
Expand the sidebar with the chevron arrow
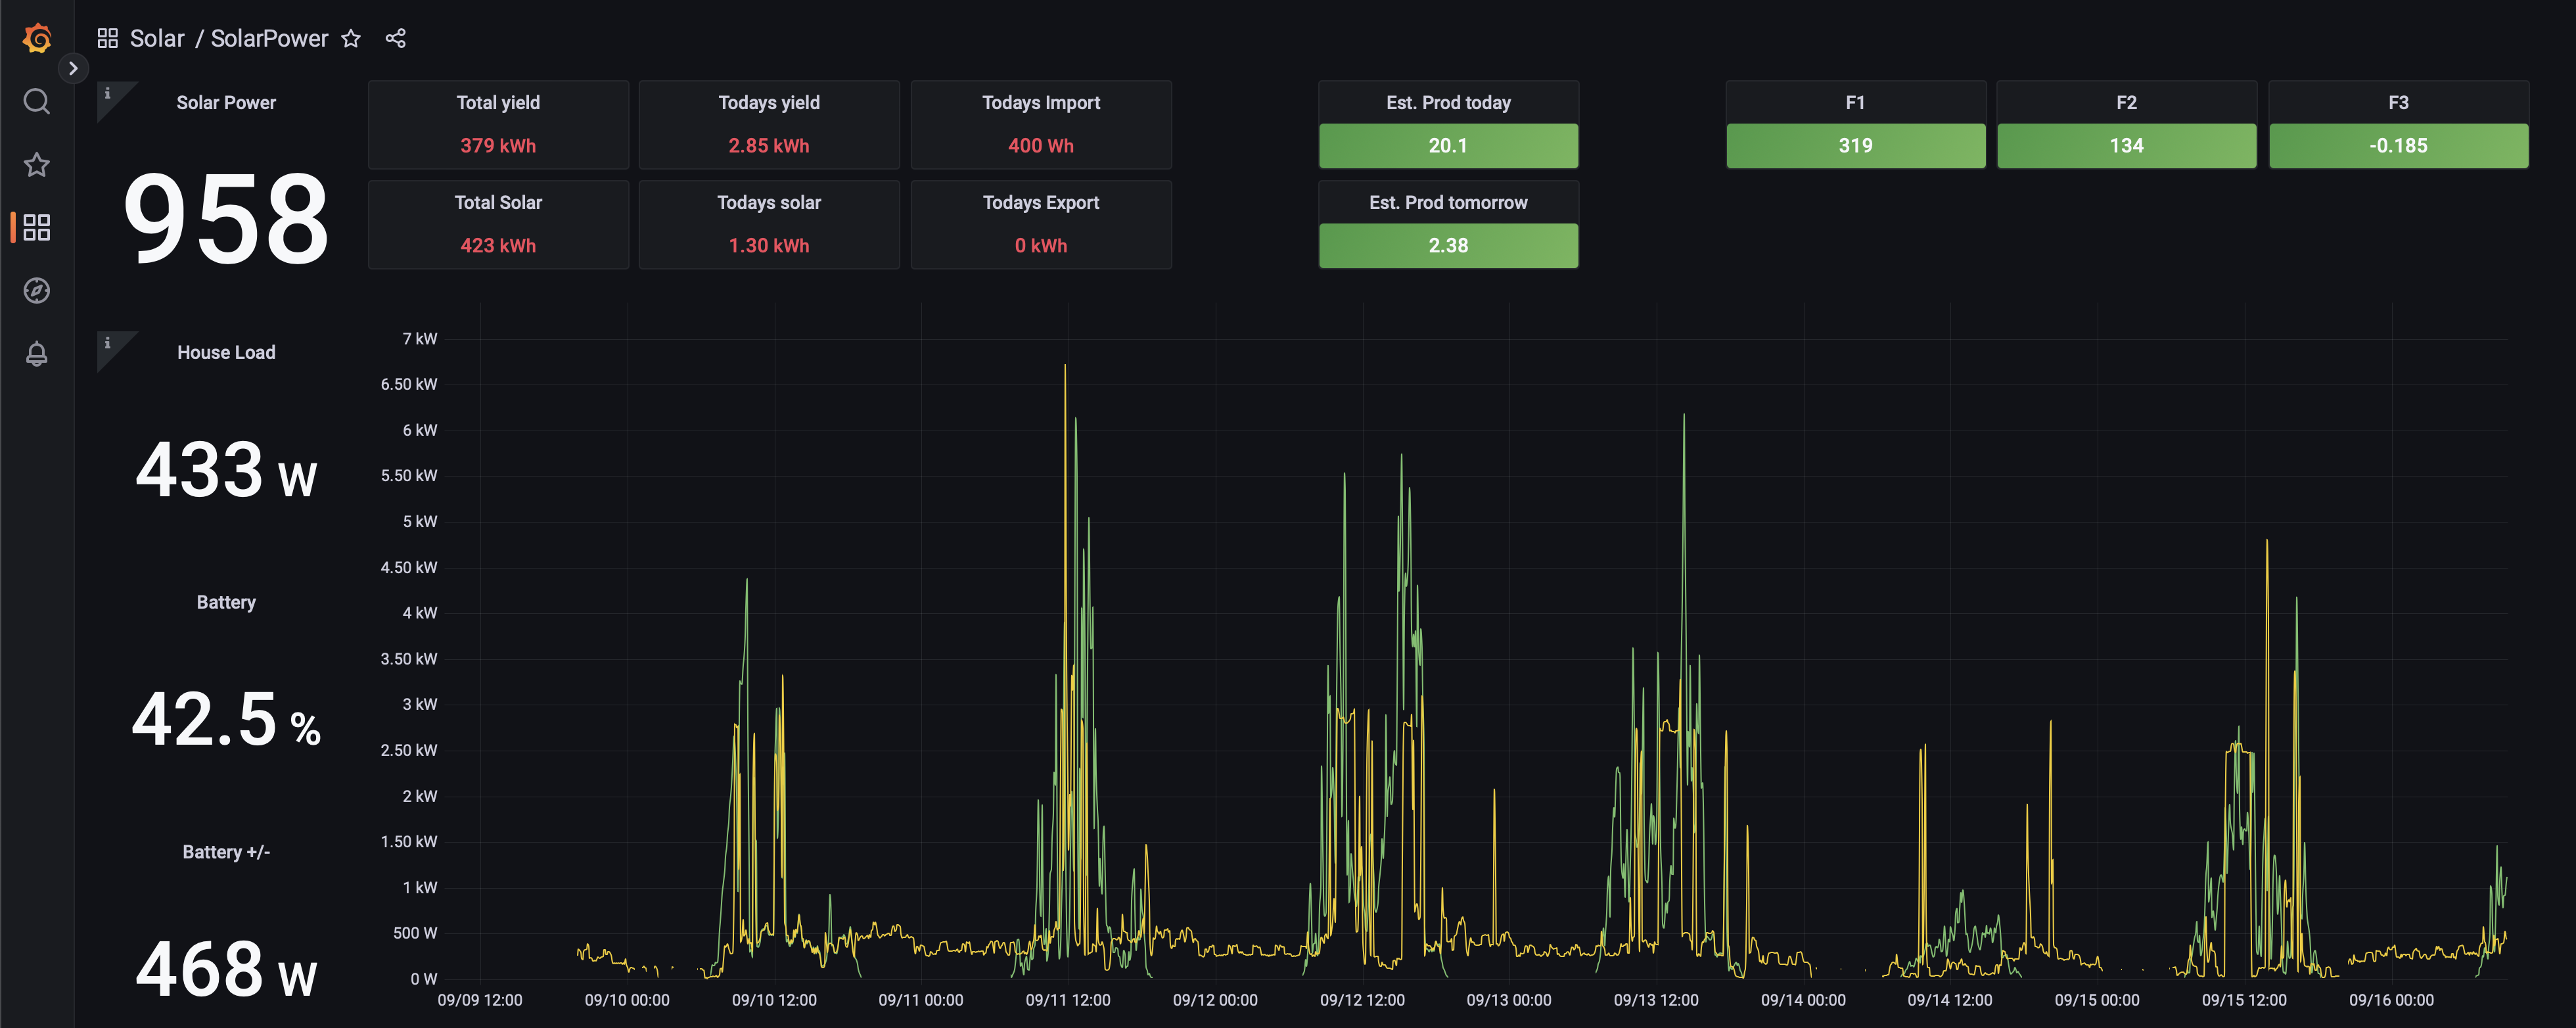[x=73, y=68]
